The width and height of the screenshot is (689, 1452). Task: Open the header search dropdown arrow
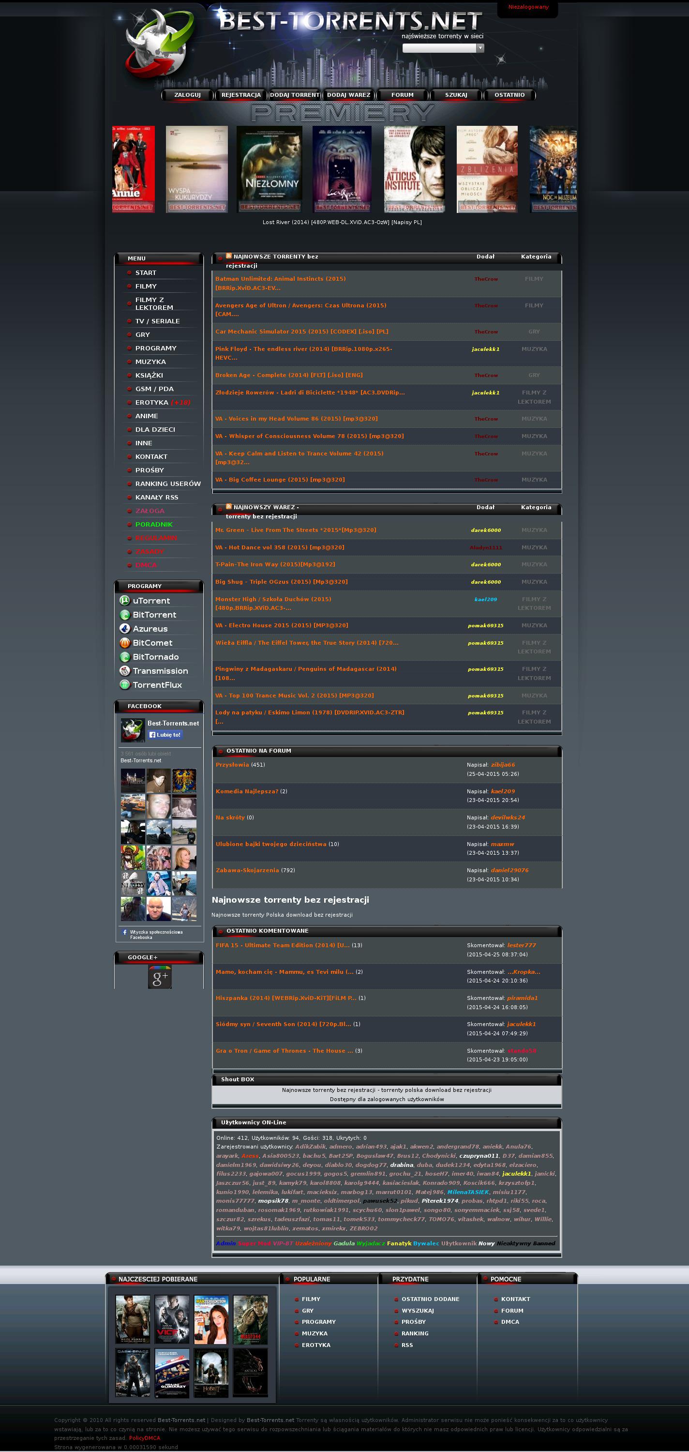(x=480, y=48)
